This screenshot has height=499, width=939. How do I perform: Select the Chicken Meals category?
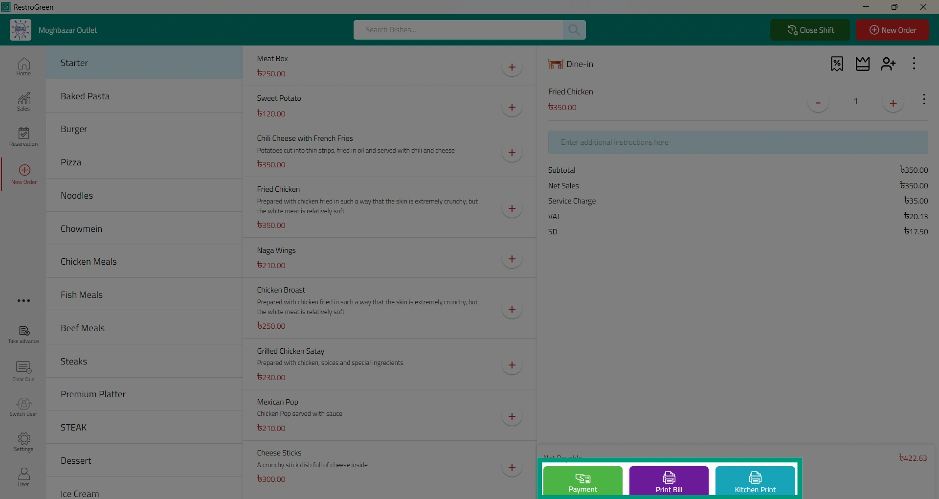pos(144,262)
